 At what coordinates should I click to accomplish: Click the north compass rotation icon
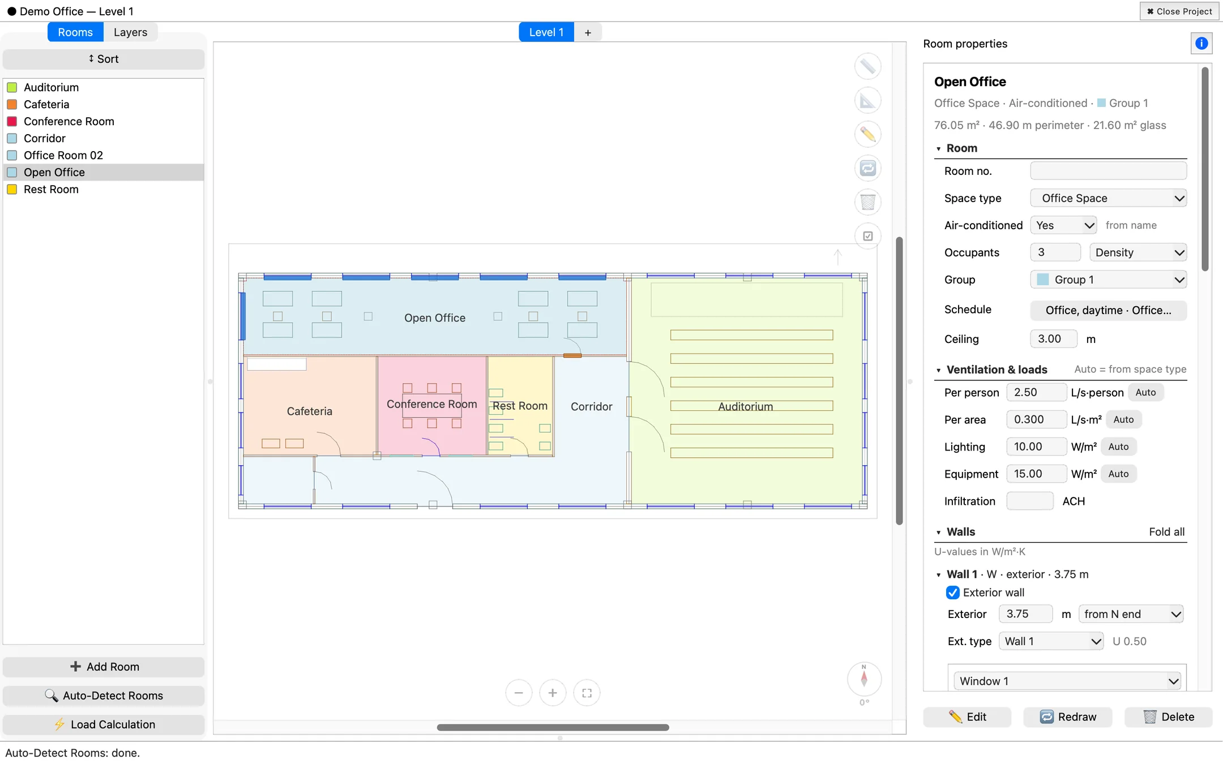coord(864,679)
